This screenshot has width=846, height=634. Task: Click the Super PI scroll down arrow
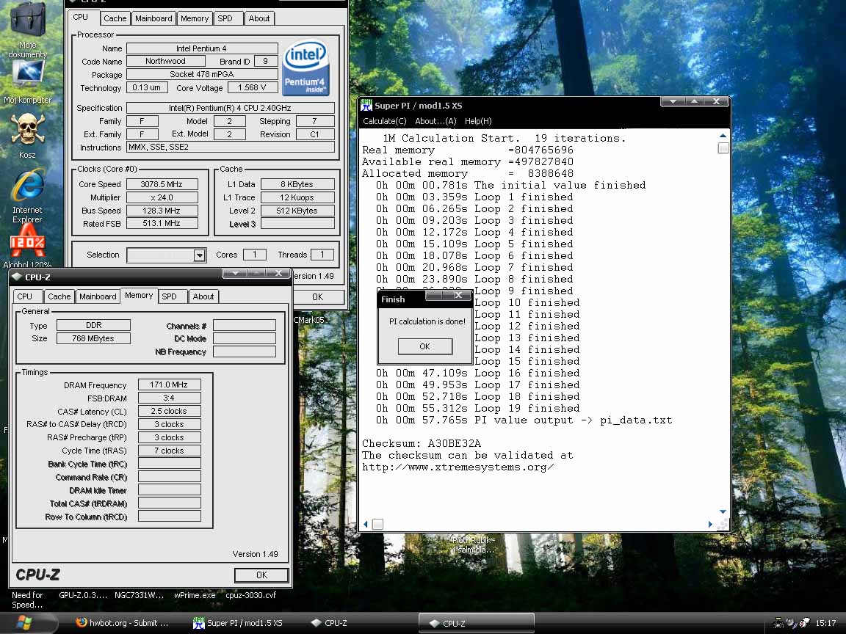(x=723, y=511)
